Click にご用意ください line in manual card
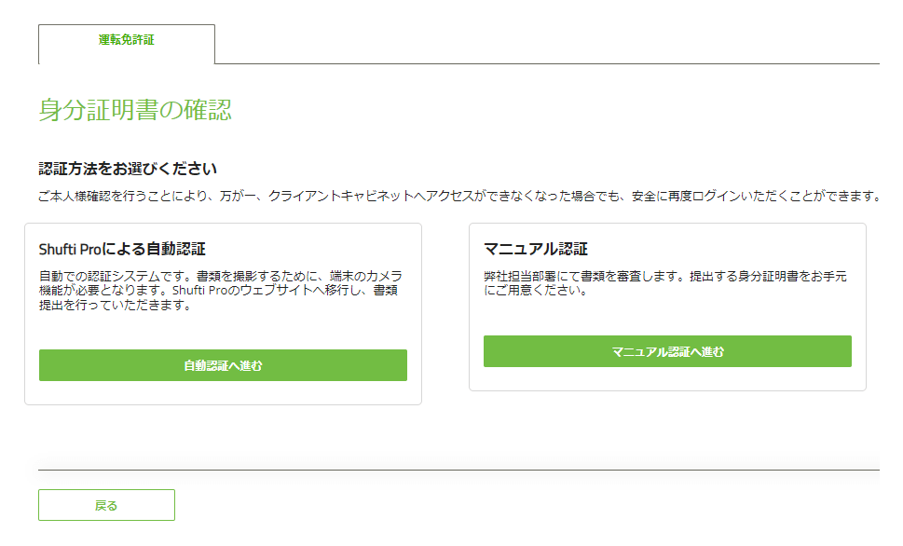The image size is (903, 546). 536,291
